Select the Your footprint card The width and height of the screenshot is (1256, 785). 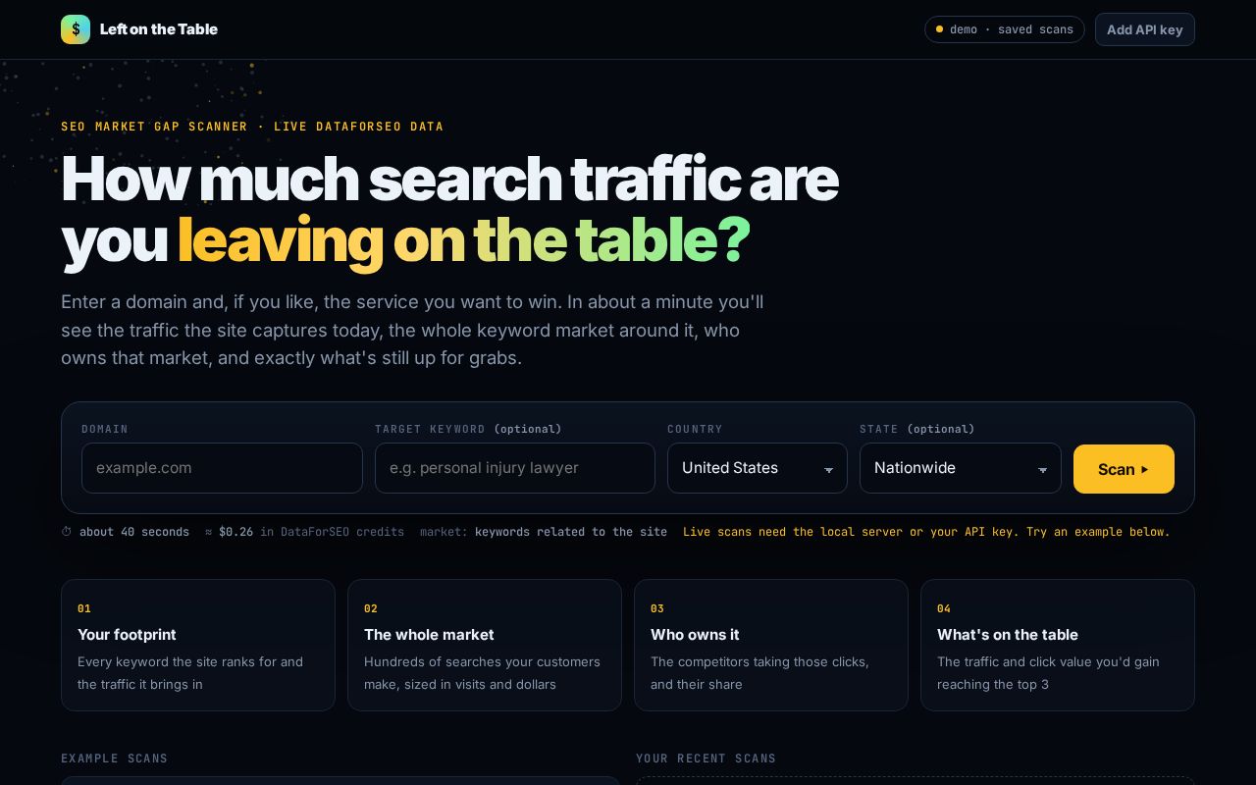[198, 645]
